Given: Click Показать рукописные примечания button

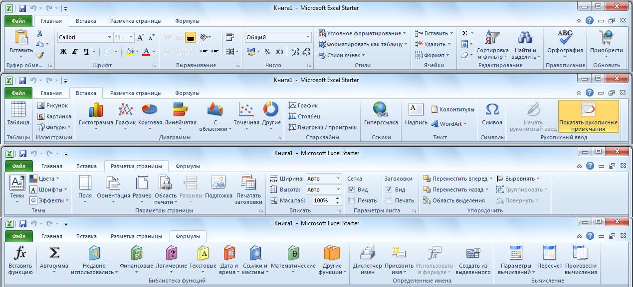Looking at the screenshot, I should click(x=588, y=116).
